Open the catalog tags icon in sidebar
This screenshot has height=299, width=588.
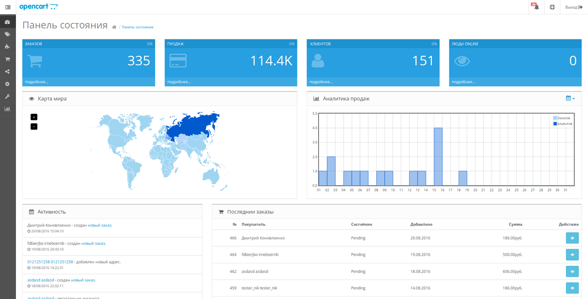[x=7, y=34]
